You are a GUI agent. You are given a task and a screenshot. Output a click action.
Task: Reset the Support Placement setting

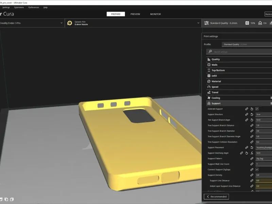click(x=252, y=148)
